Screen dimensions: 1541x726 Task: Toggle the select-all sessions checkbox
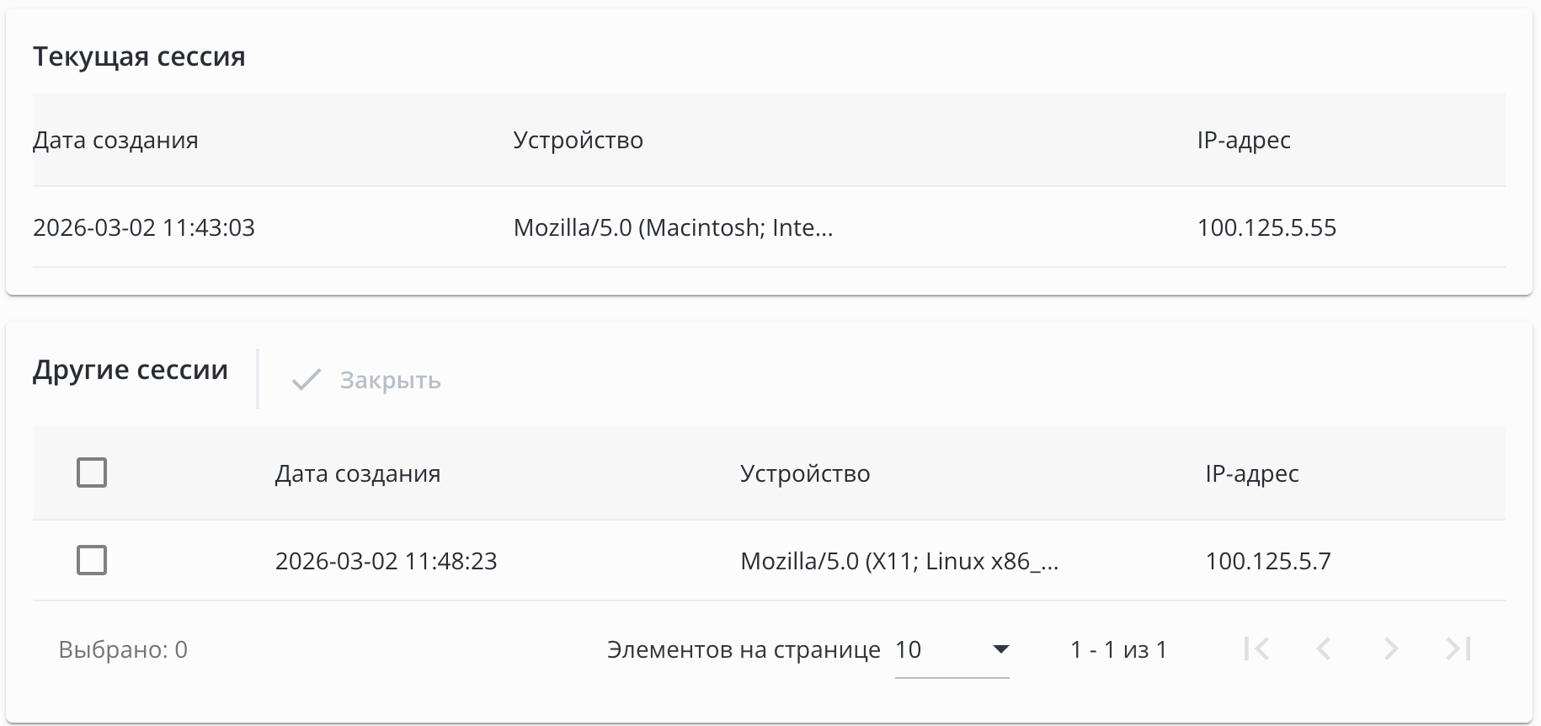tap(92, 472)
